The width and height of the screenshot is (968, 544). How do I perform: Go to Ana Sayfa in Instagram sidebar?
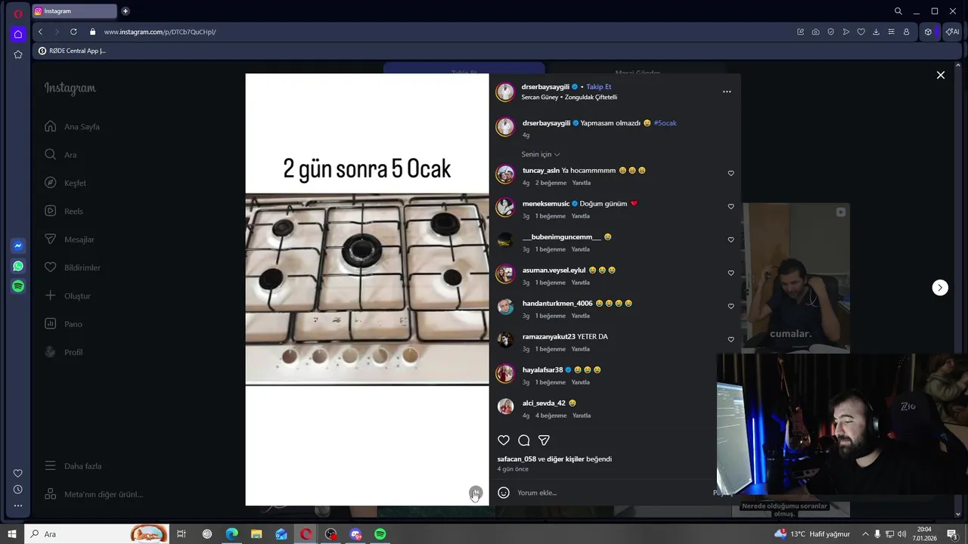coord(72,126)
